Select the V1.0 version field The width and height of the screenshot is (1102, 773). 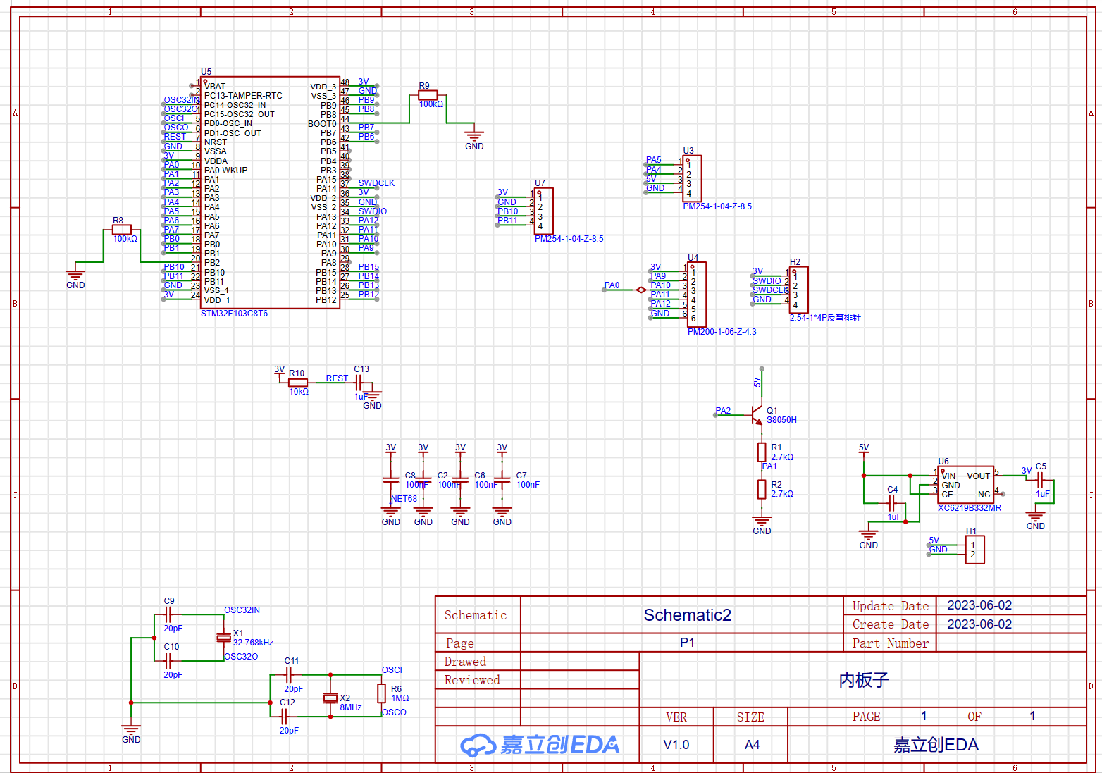(676, 745)
